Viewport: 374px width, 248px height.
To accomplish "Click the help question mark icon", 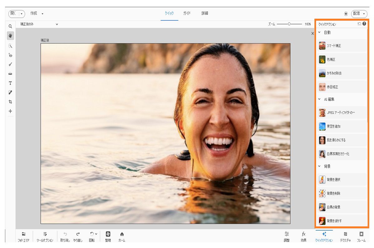I will [x=364, y=24].
